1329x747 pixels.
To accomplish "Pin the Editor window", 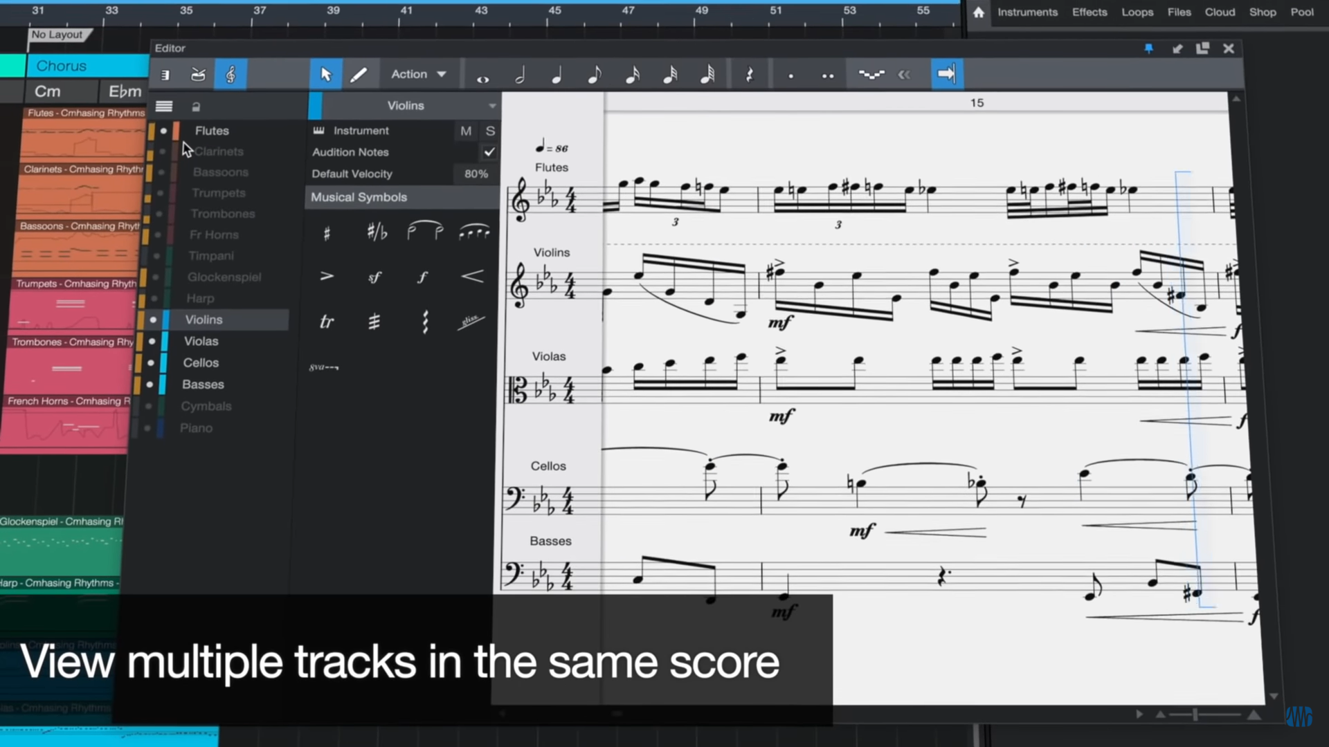I will [1148, 48].
